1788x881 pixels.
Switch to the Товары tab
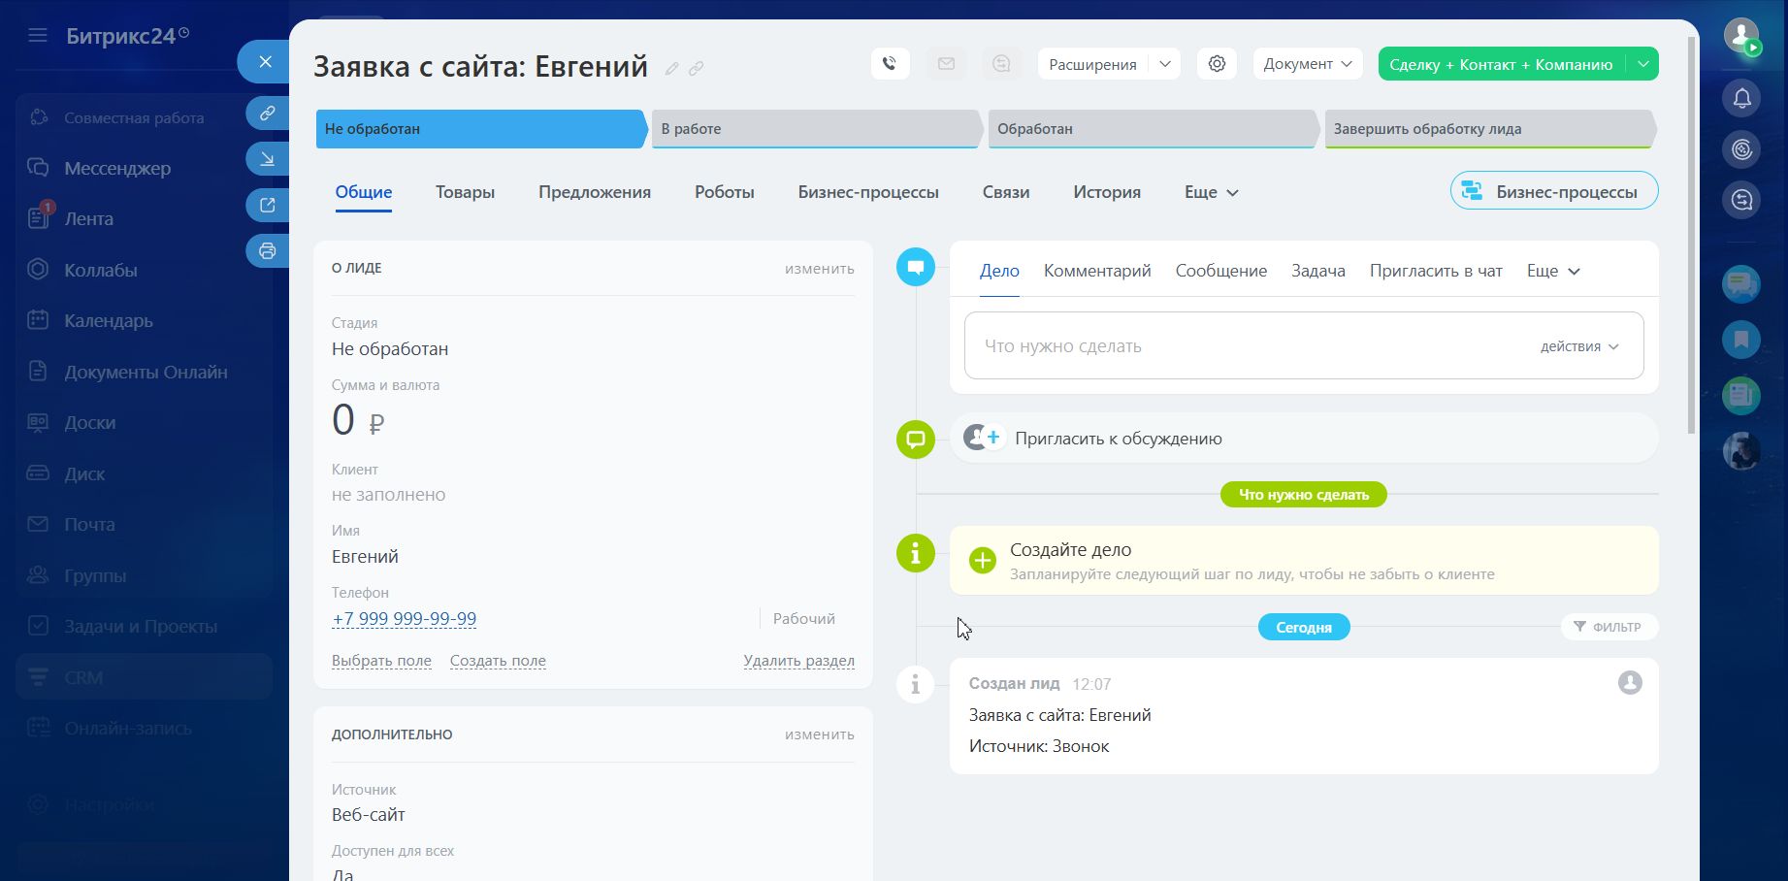(465, 192)
